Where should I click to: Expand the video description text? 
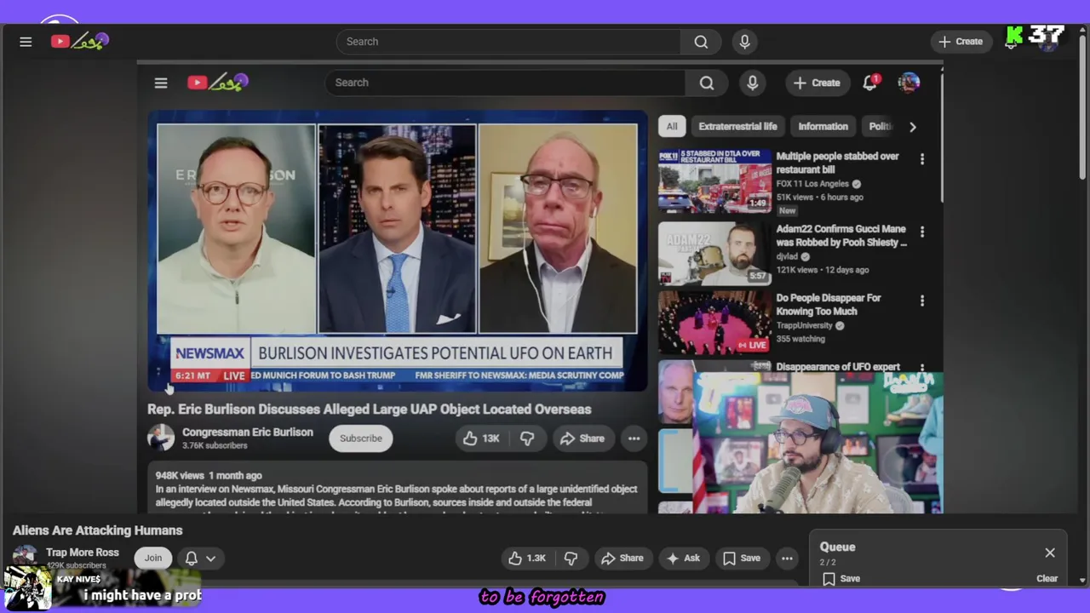397,496
